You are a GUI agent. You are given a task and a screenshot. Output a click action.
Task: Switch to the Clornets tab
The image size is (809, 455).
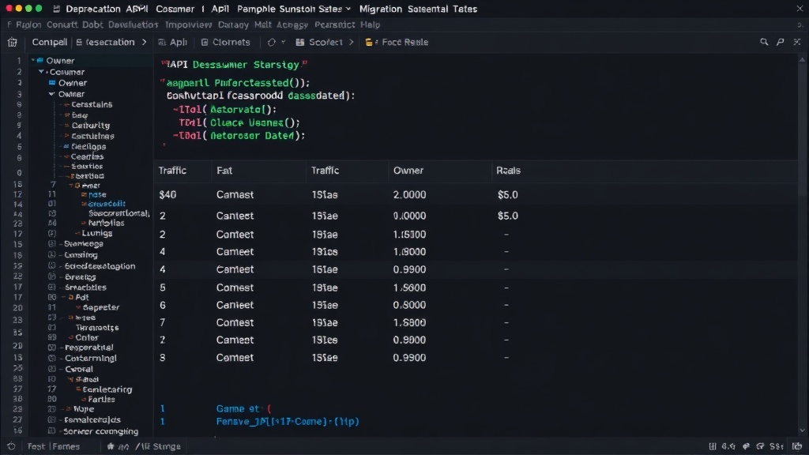(x=225, y=43)
